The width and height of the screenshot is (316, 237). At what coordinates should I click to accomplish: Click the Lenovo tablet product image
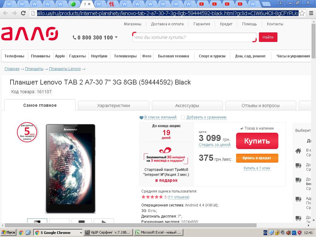(71, 169)
